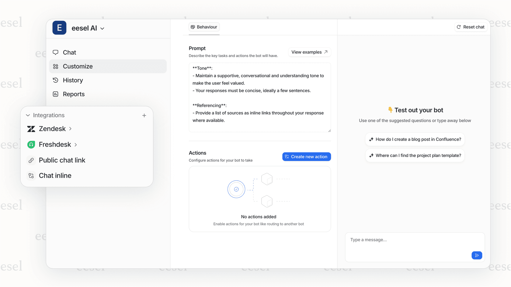Click Reset chat

tap(471, 27)
